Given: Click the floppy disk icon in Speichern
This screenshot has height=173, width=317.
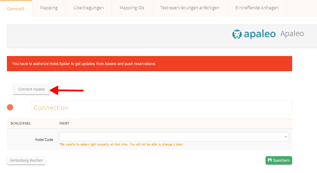Looking at the screenshot, I should [270, 160].
